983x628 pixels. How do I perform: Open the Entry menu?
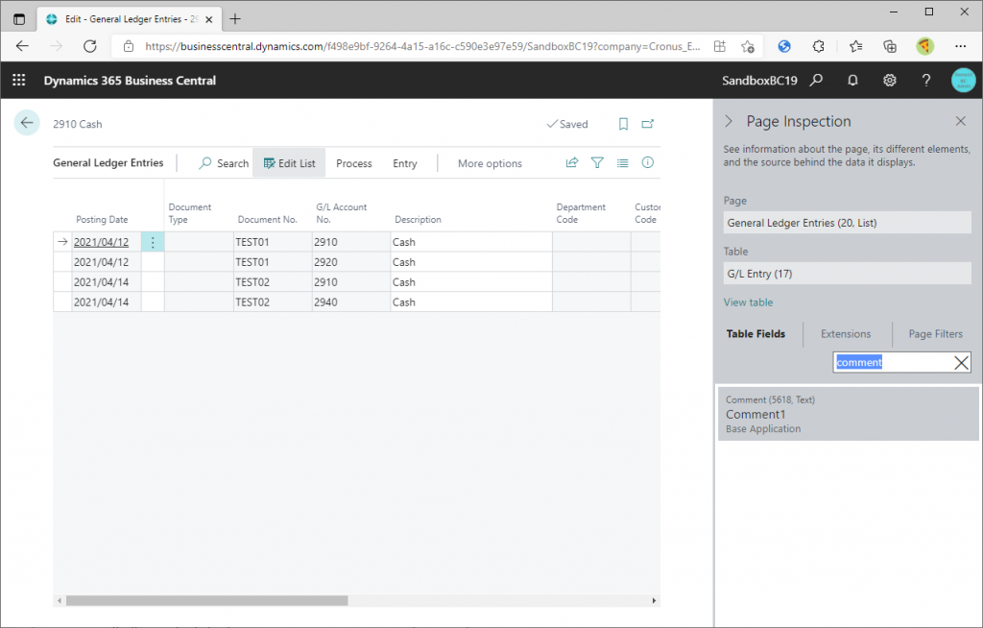pos(404,163)
